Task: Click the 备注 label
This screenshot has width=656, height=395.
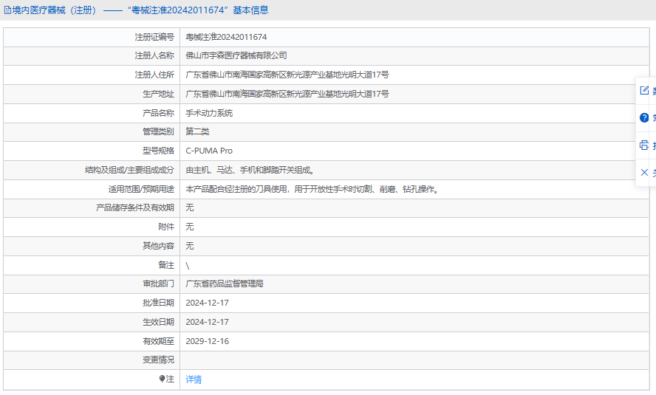Action: 166,265
